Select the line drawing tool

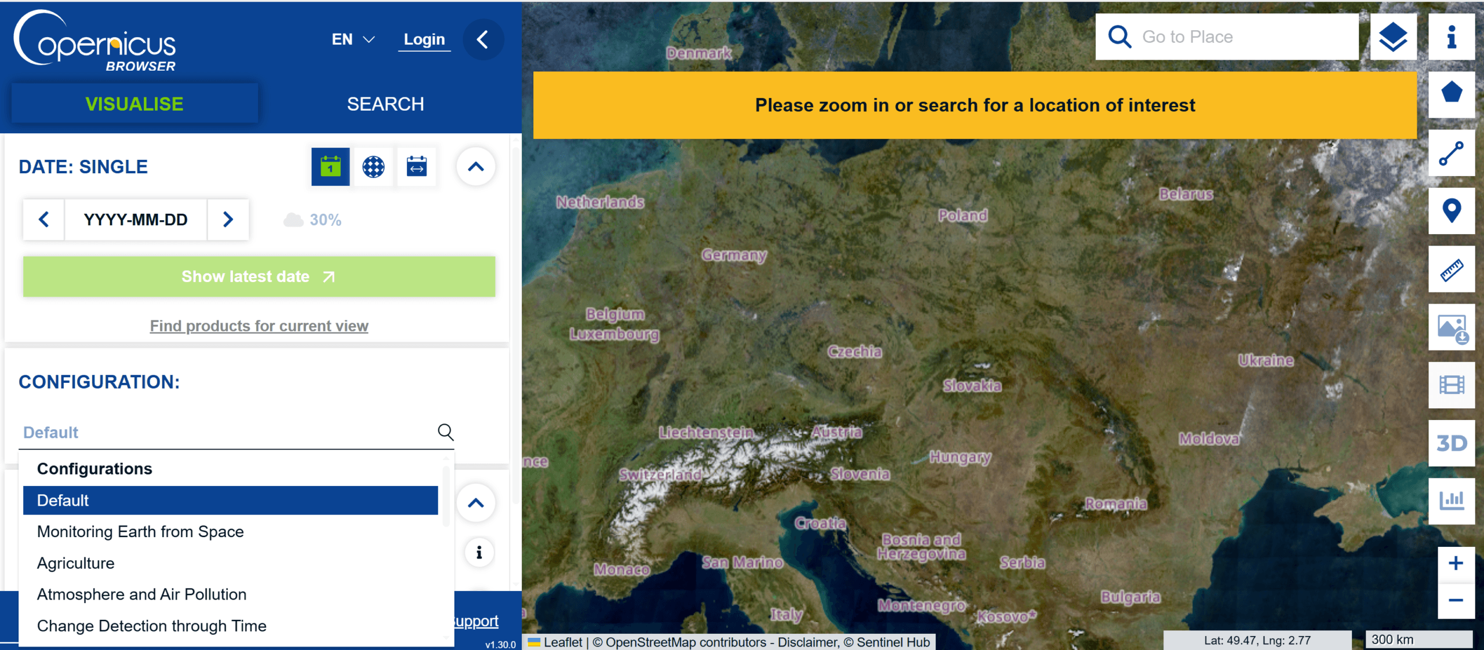pos(1451,153)
